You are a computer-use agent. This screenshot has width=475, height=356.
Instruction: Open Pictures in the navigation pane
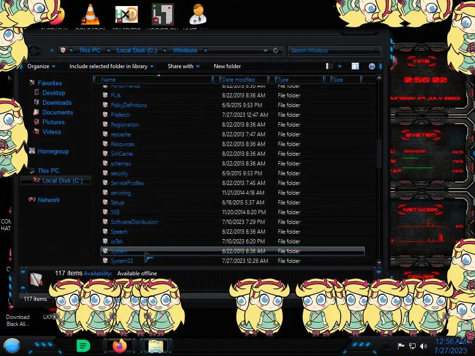point(53,122)
